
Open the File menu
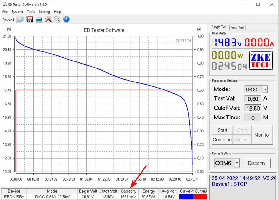pos(5,11)
